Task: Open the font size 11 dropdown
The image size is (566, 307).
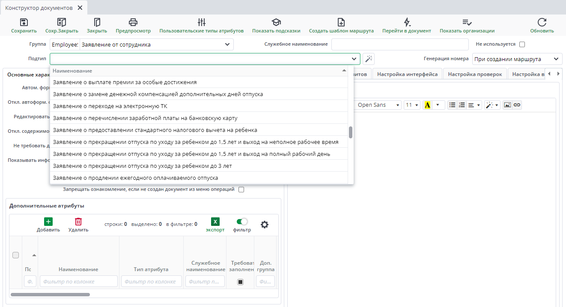Action: pos(412,105)
